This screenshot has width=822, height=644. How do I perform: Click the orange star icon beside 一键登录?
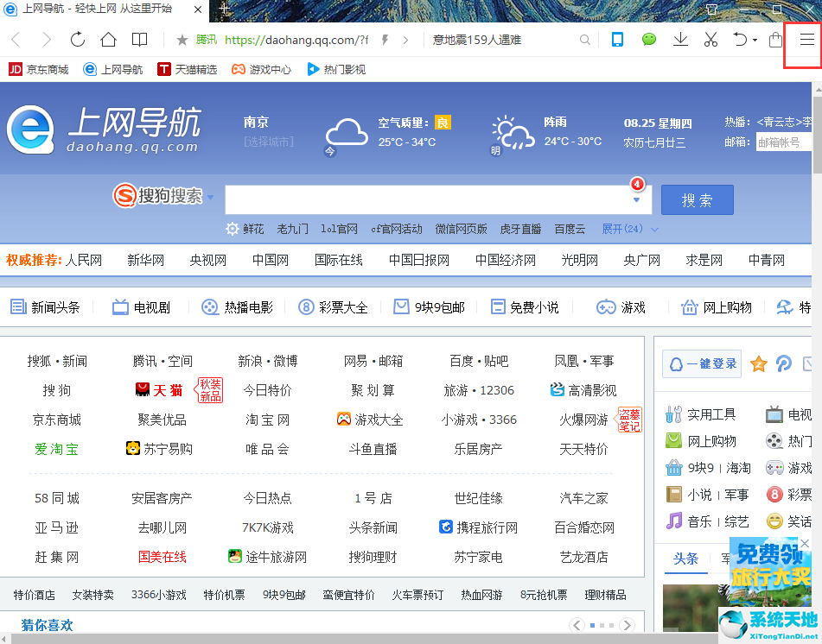[x=759, y=364]
